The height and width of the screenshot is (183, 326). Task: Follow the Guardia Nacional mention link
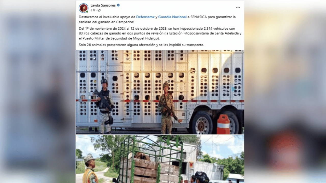pyautogui.click(x=172, y=17)
